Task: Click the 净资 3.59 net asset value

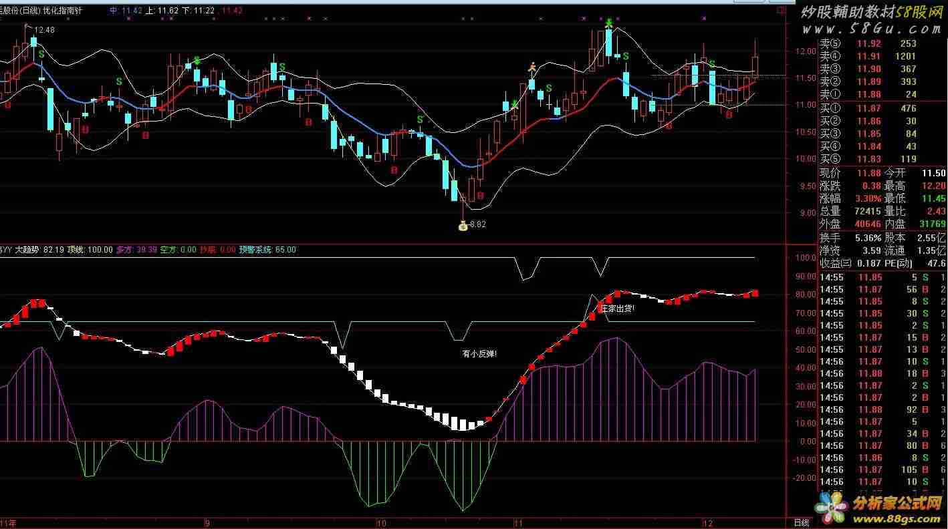Action: pos(871,250)
